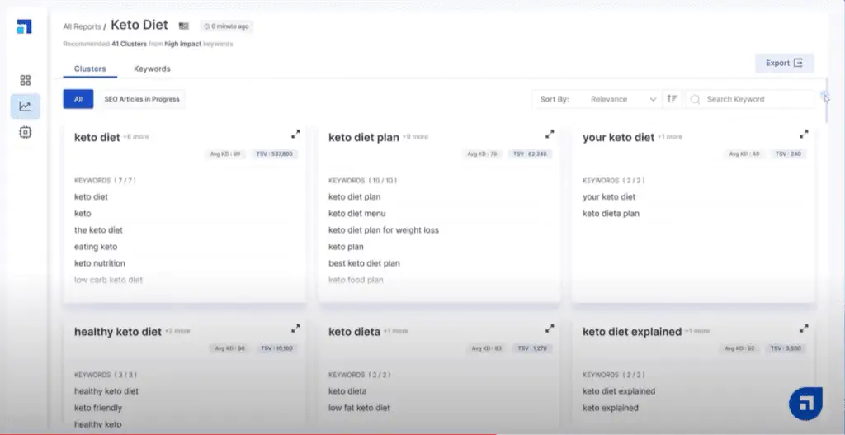
Task: Click keyword 'keto food plan'
Action: pos(356,280)
